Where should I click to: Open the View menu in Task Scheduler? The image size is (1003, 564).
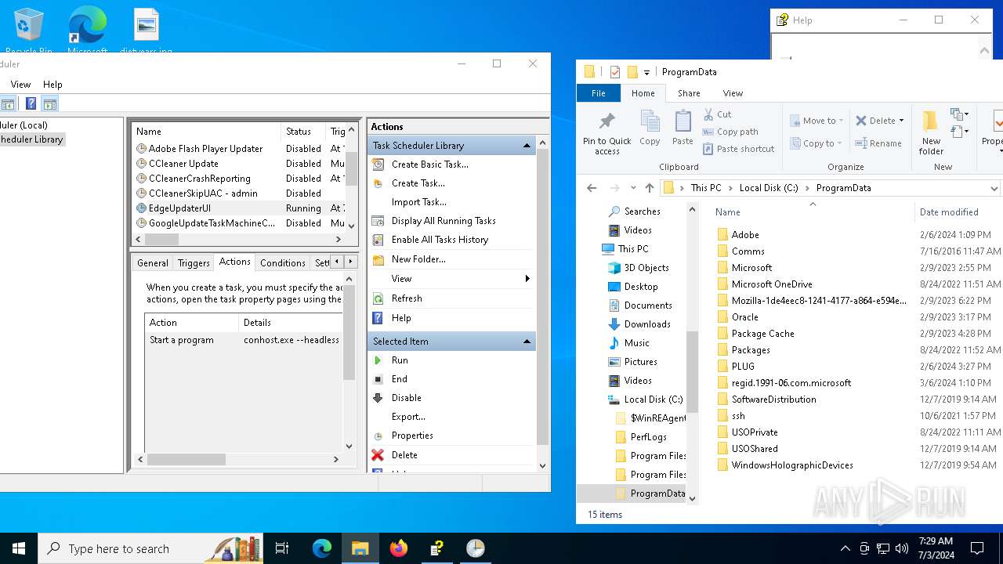point(20,85)
